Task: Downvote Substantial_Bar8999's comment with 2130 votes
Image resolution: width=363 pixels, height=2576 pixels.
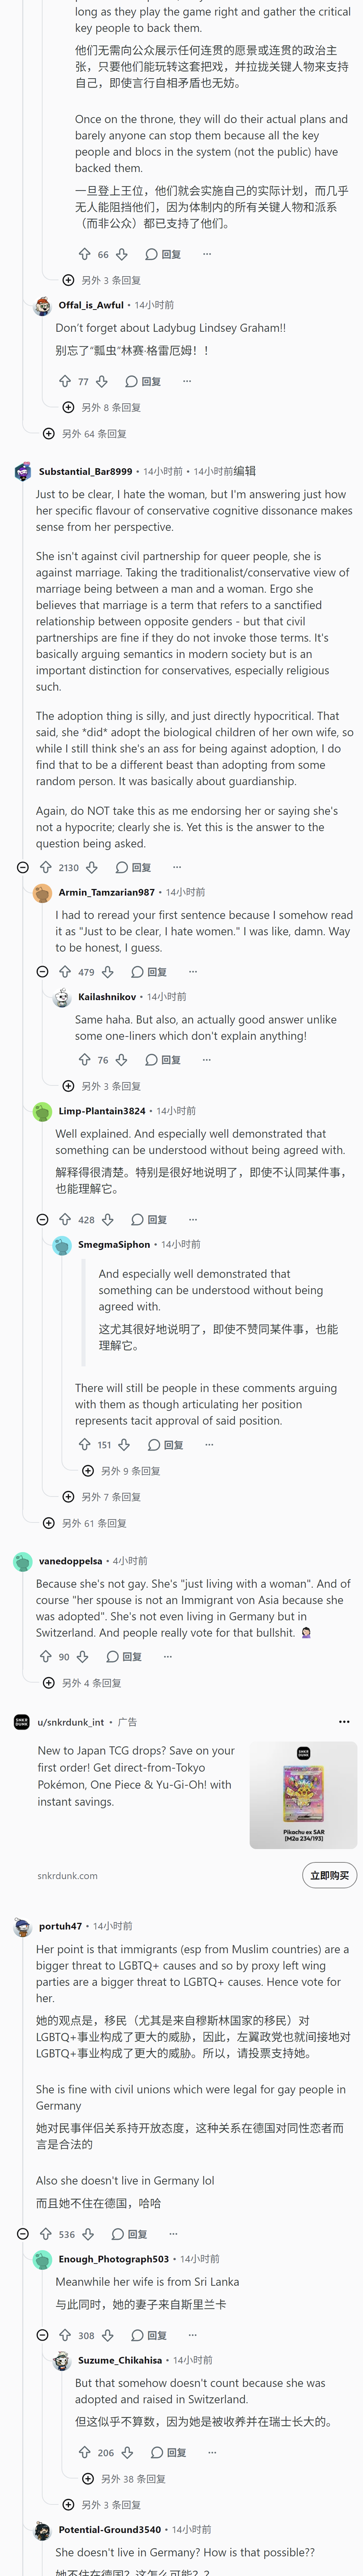Action: pos(92,867)
